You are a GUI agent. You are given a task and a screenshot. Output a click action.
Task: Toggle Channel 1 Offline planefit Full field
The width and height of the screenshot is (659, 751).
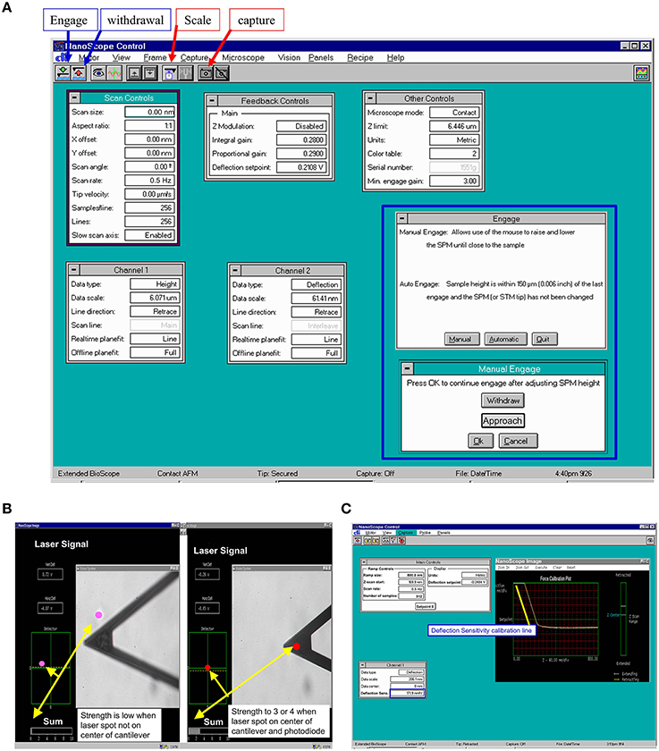tap(155, 352)
